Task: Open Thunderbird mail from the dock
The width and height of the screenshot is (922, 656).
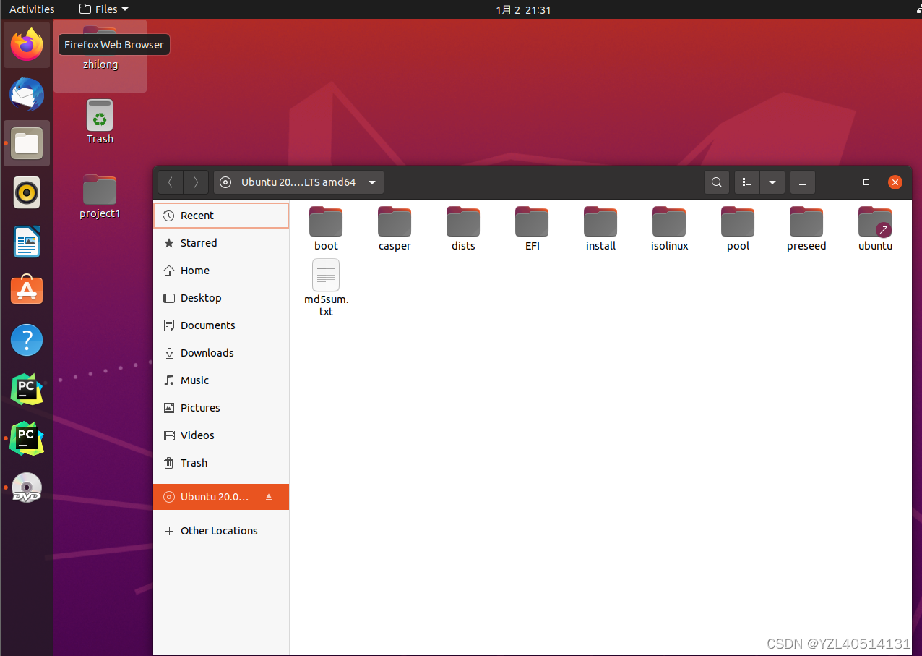Action: [x=26, y=94]
